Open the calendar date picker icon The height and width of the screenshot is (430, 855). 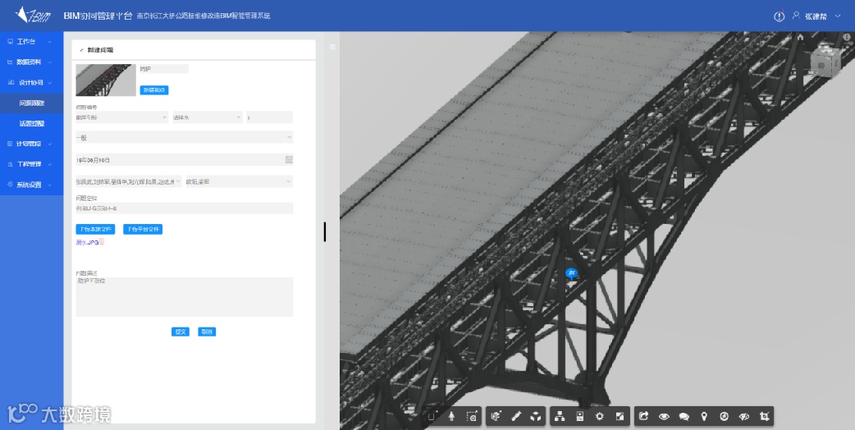pos(289,160)
